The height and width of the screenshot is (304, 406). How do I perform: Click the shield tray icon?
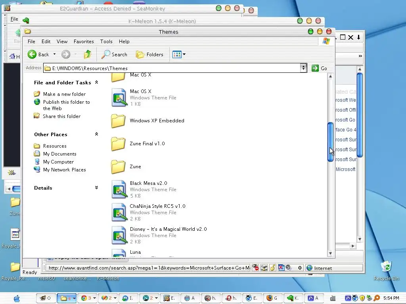pyautogui.click(x=362, y=298)
